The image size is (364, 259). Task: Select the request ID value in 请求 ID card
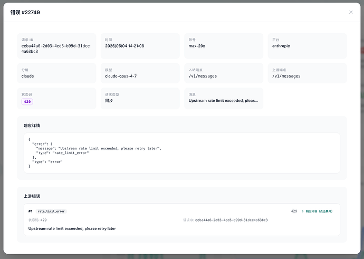pos(55,49)
